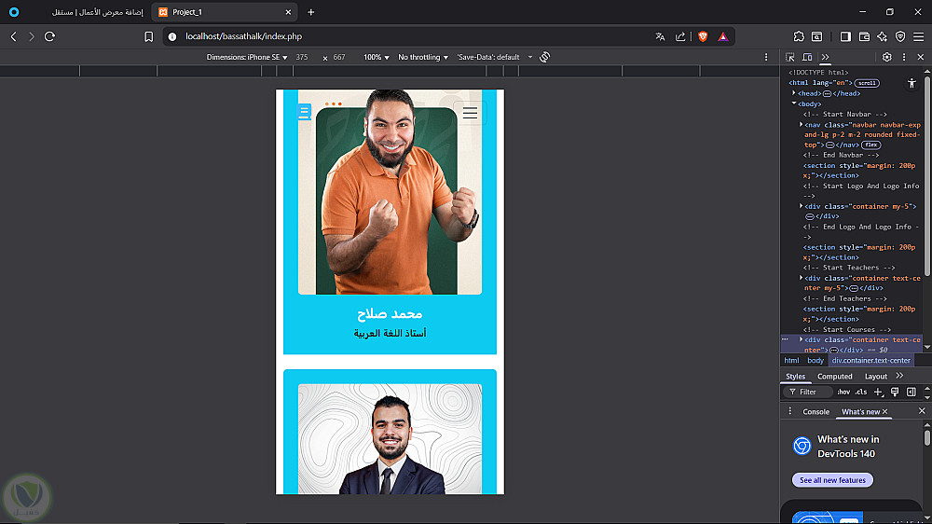Show more DevTools panels chevron
932x524 pixels.
pos(825,57)
